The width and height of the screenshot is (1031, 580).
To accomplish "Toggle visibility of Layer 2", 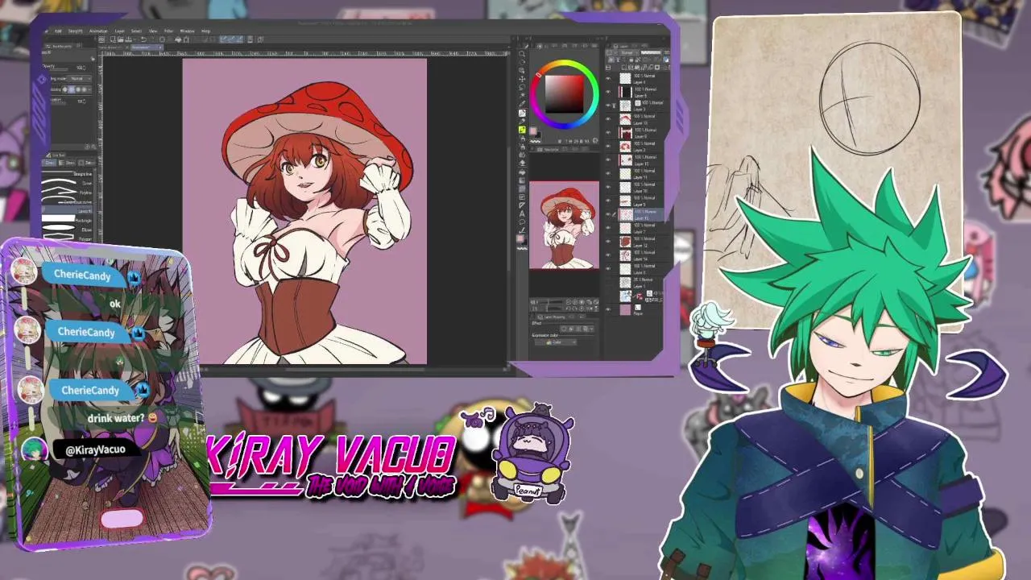I will pyautogui.click(x=608, y=146).
